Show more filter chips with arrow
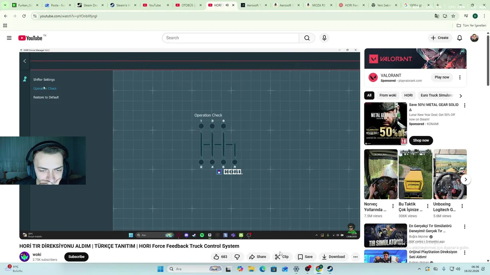This screenshot has height=275, width=490. [461, 95]
